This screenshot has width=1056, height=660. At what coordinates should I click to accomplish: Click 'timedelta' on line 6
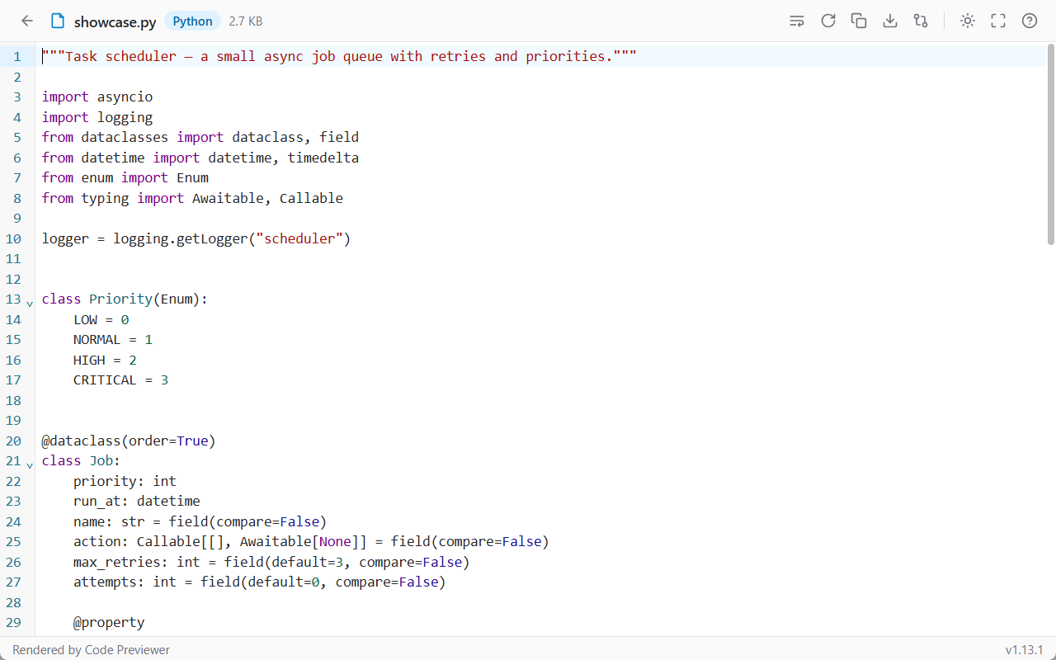click(x=323, y=158)
